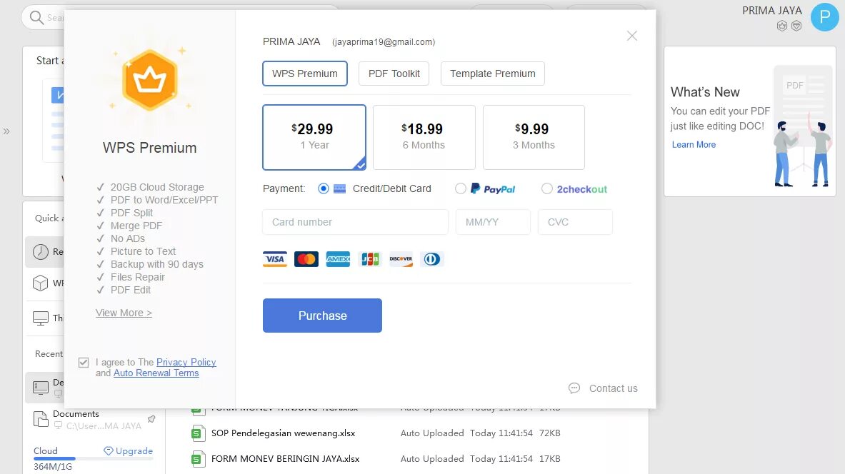Select PayPal payment radio button
This screenshot has height=474, width=845.
point(460,188)
